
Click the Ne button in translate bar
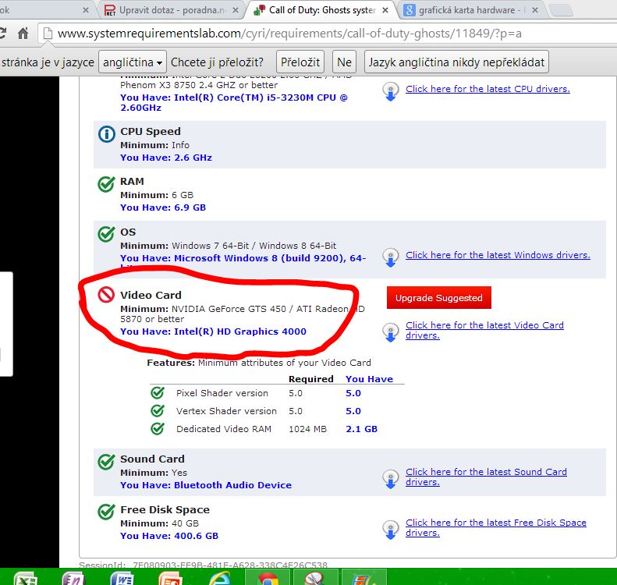tap(344, 62)
